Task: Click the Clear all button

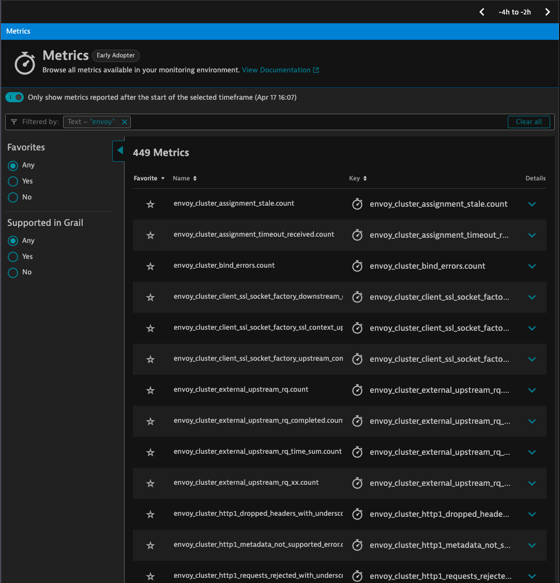Action: [x=529, y=122]
